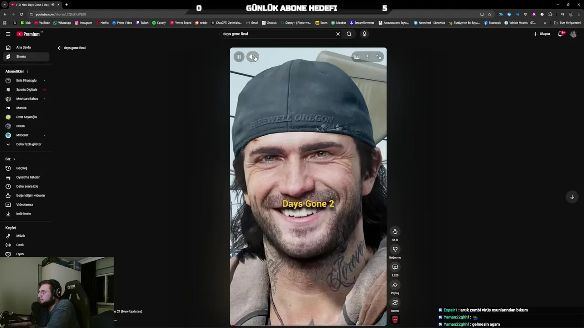Open Mevlcan Bahav subscription channel
The width and height of the screenshot is (584, 328).
[25, 99]
